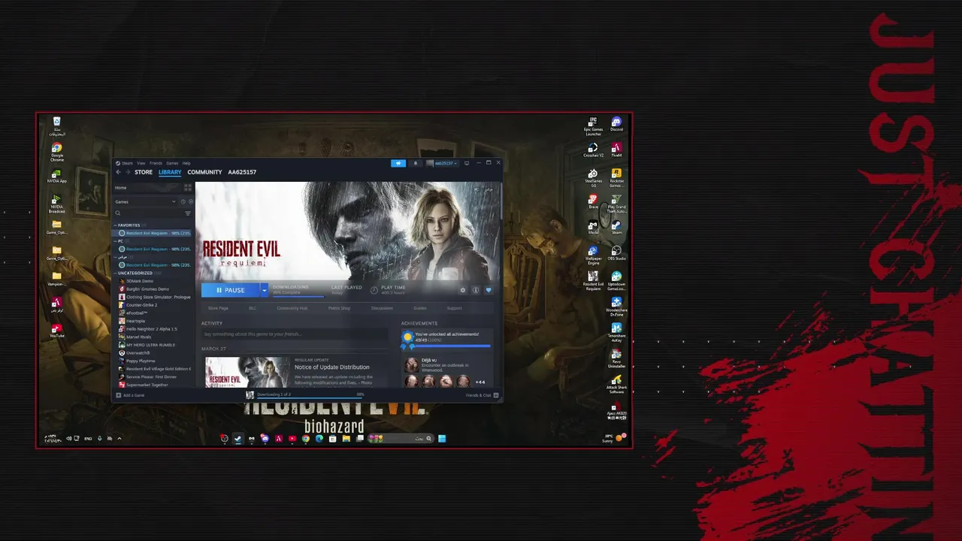Open Epic Games Launcher desktop icon

pos(593,126)
